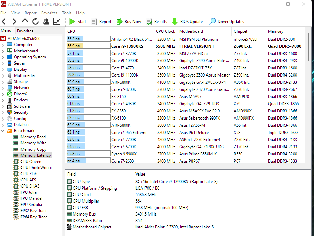Go back with the left arrow icon
The height and width of the screenshot is (236, 314).
[x=4, y=22]
